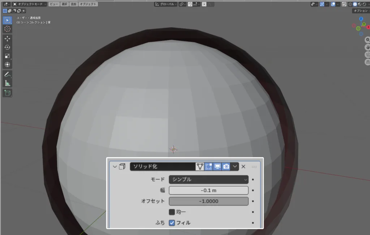Switch perspective/orthographic grid button

[x=367, y=62]
